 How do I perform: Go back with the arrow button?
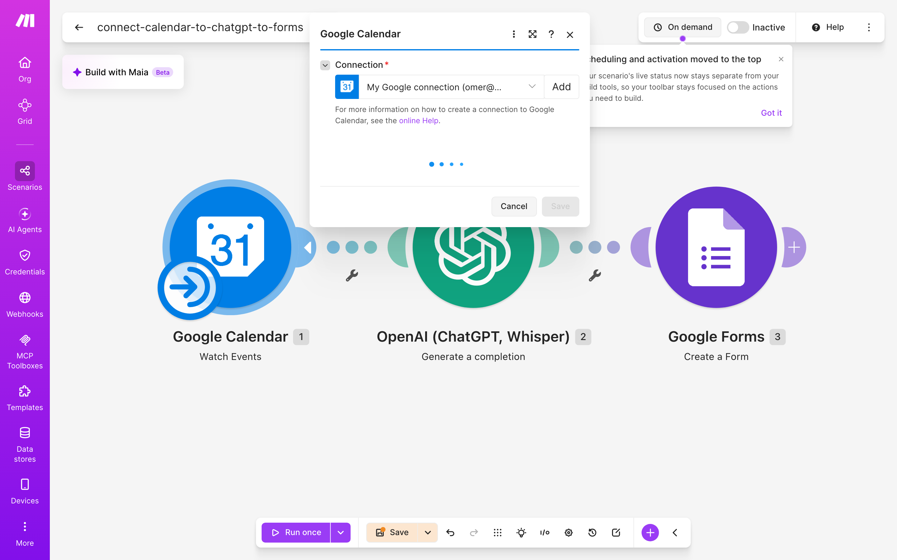click(x=79, y=27)
